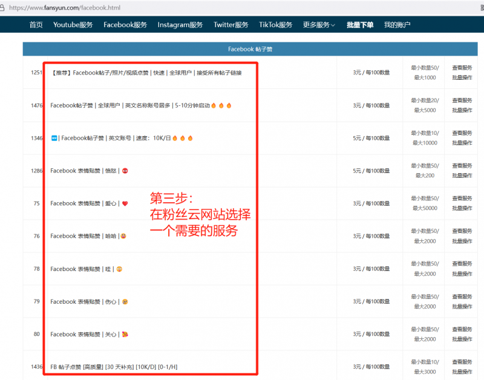Click the 最小数量20/ 最大5000 quantity cell

425,105
